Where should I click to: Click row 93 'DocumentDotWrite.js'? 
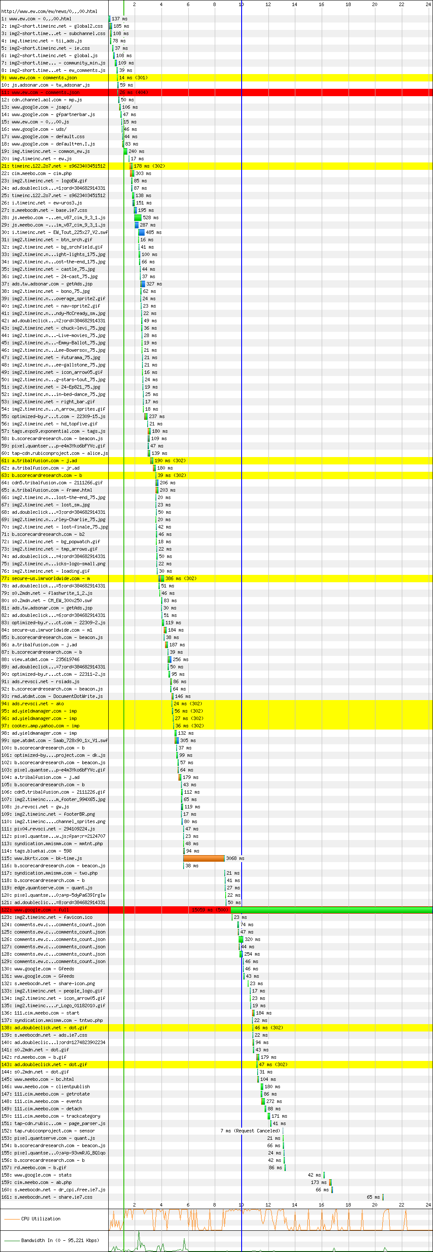[x=216, y=697]
